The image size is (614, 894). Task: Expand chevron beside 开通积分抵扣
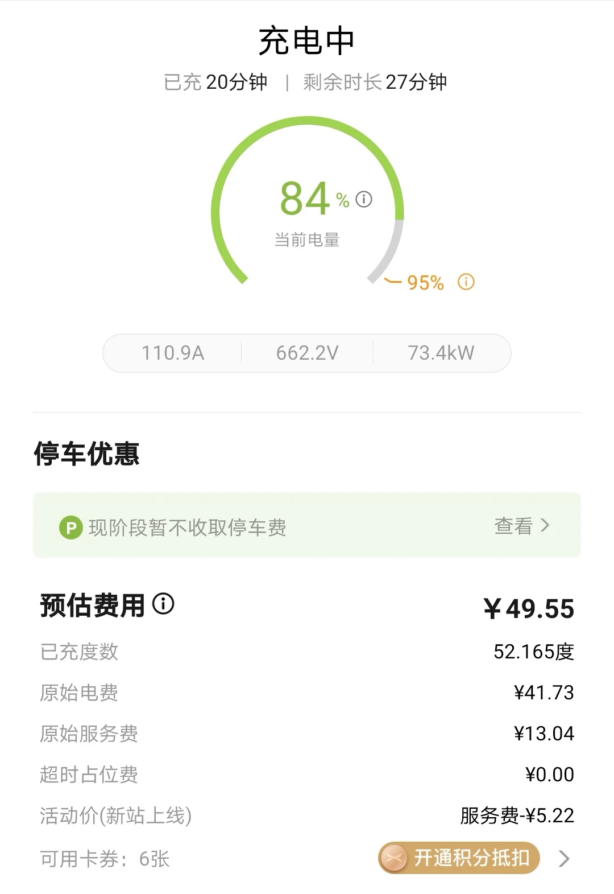point(563,858)
